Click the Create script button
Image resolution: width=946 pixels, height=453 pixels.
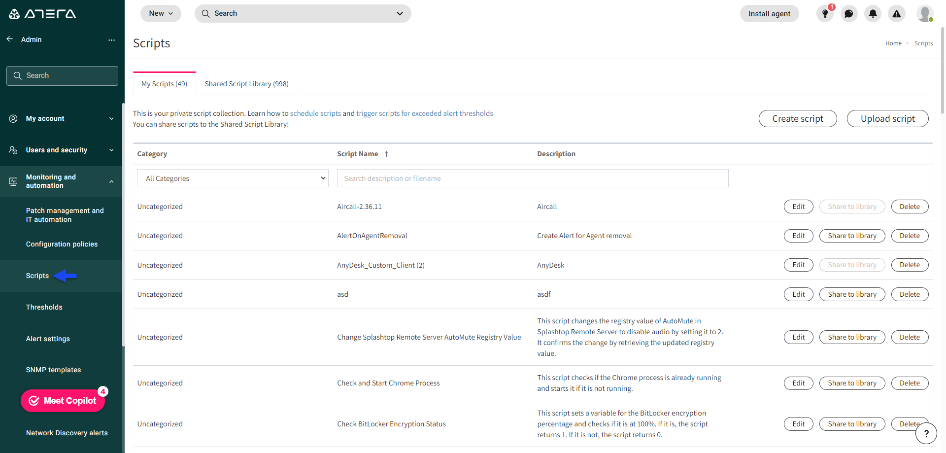tap(797, 118)
